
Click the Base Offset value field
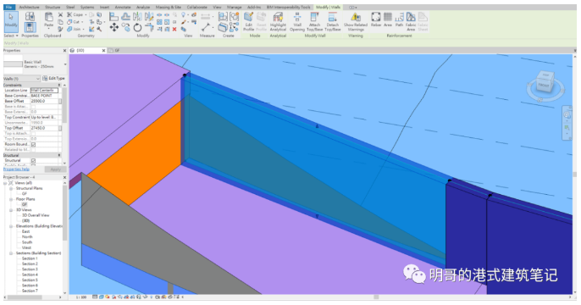coord(44,101)
